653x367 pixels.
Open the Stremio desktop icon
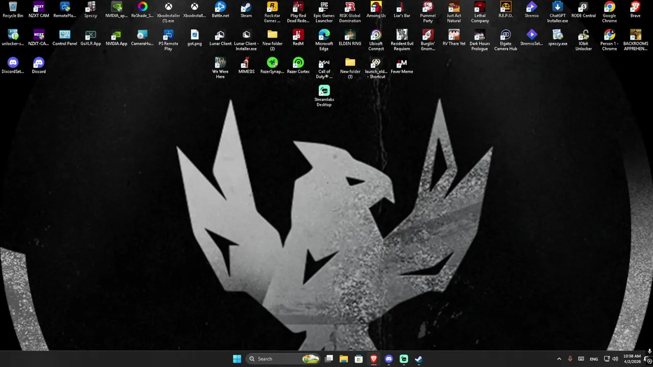(x=531, y=10)
